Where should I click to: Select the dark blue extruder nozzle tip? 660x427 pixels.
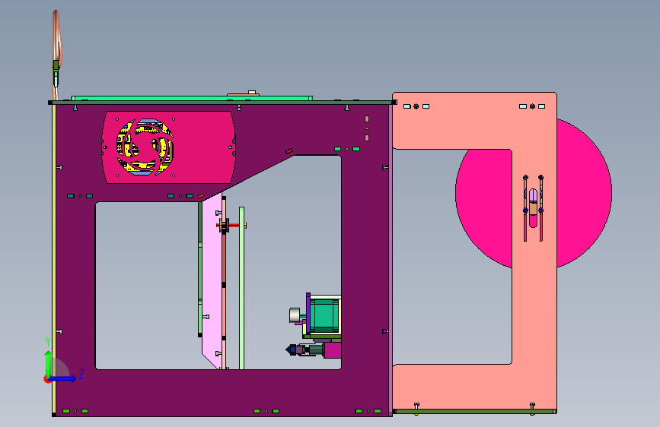(291, 350)
